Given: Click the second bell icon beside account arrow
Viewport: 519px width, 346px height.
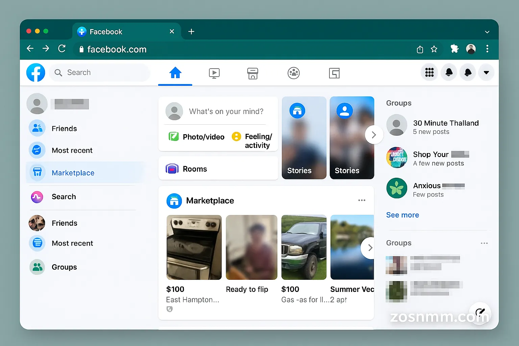Looking at the screenshot, I should [x=468, y=72].
